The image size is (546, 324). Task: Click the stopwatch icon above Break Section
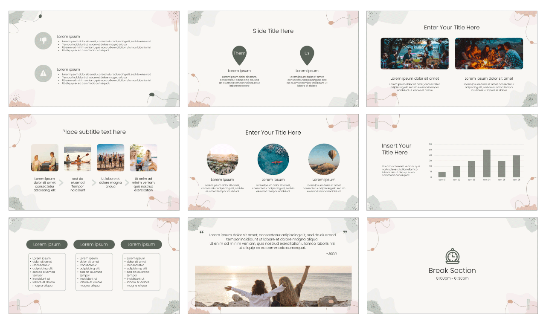click(453, 256)
